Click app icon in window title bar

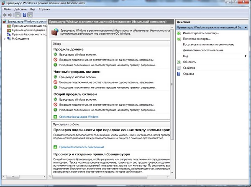(3, 3)
